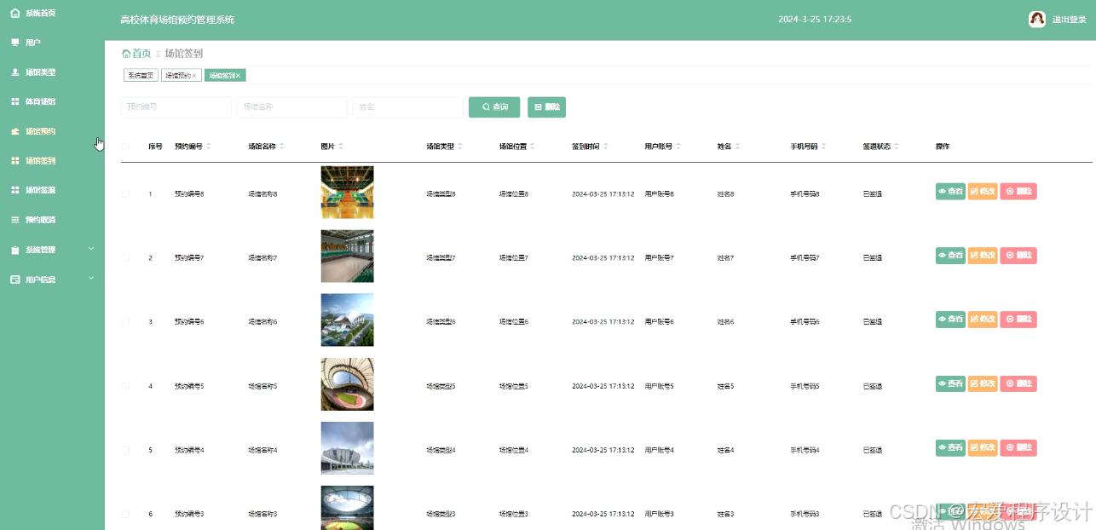Click 修改 for row 姓名6
1096x530 pixels.
[x=983, y=320]
